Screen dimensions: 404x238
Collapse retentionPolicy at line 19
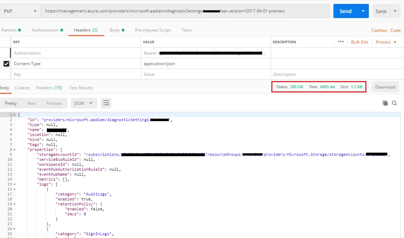coord(15,204)
